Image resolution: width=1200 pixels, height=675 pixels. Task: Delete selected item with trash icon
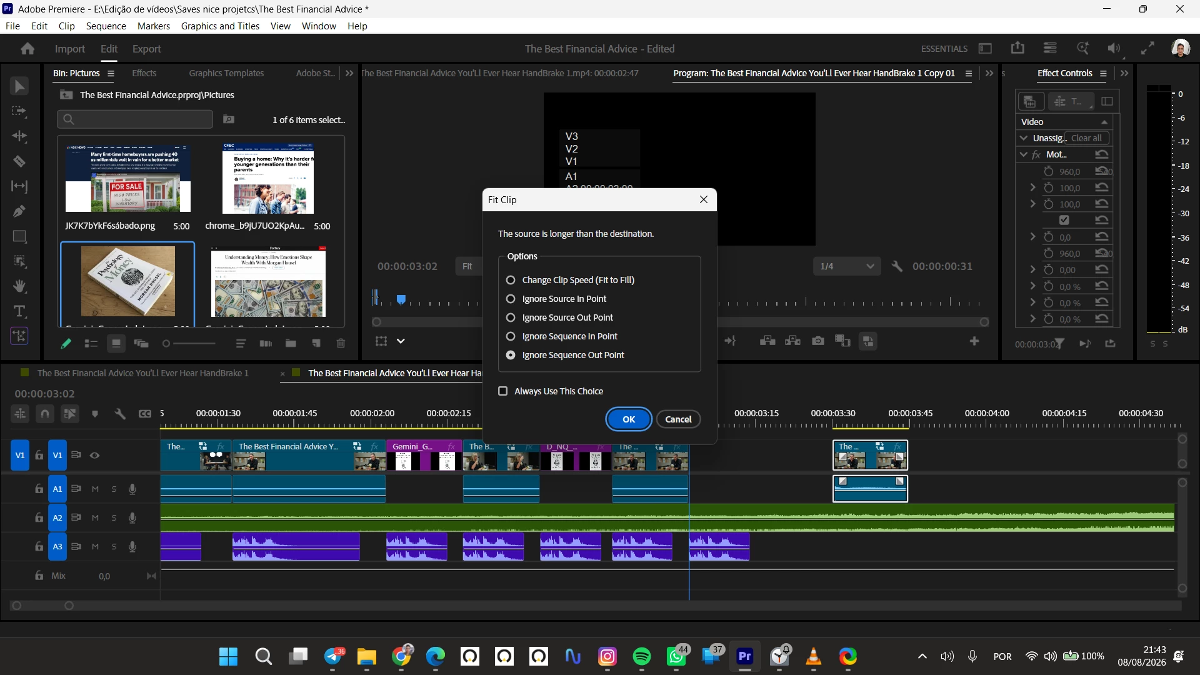tap(341, 343)
